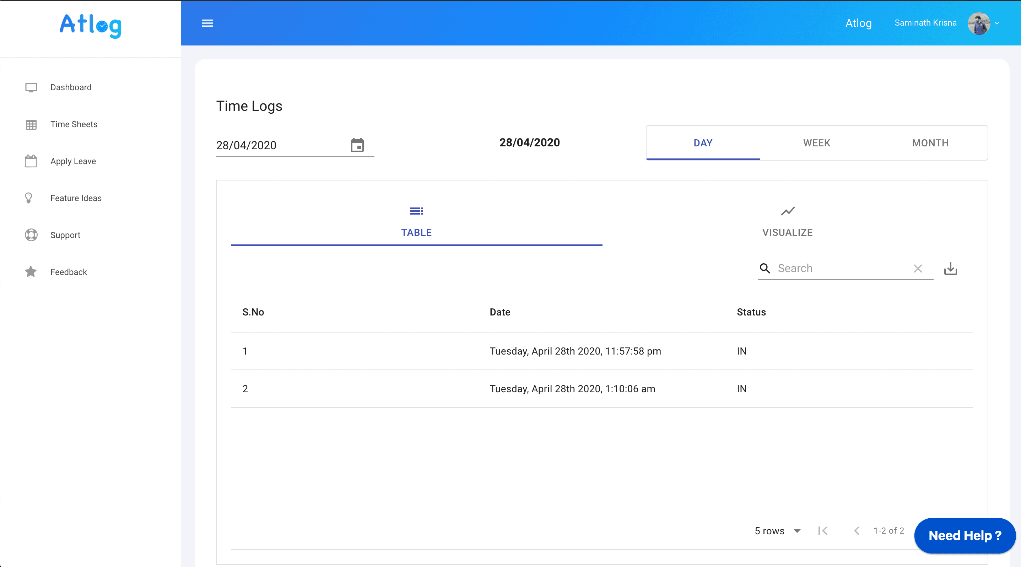1021x567 pixels.
Task: Click the Support lifebuoy icon
Action: [31, 235]
